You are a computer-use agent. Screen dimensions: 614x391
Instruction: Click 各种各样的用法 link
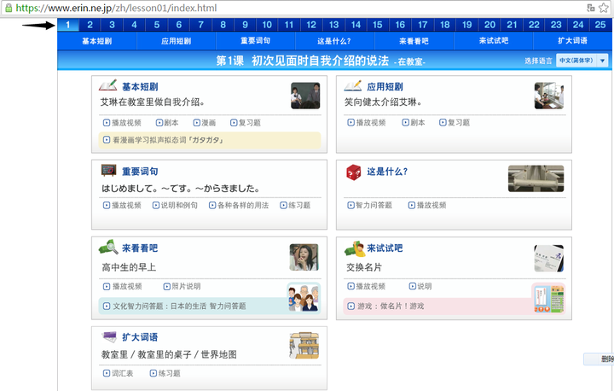tap(239, 205)
